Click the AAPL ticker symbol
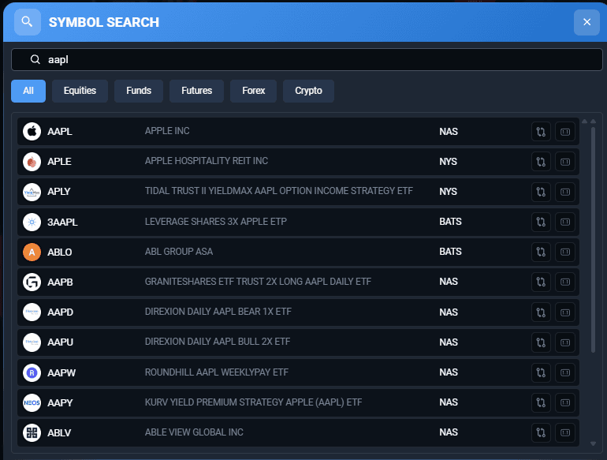The height and width of the screenshot is (460, 607). (60, 132)
